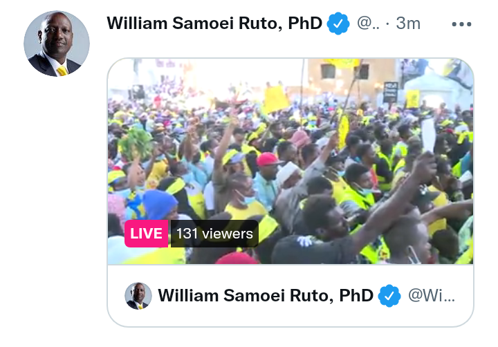Click the blue verified badge beside the top name

(338, 24)
